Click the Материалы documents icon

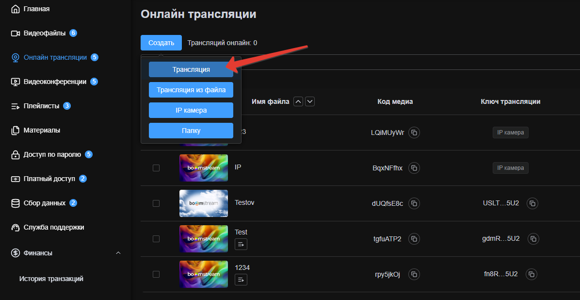(x=15, y=131)
